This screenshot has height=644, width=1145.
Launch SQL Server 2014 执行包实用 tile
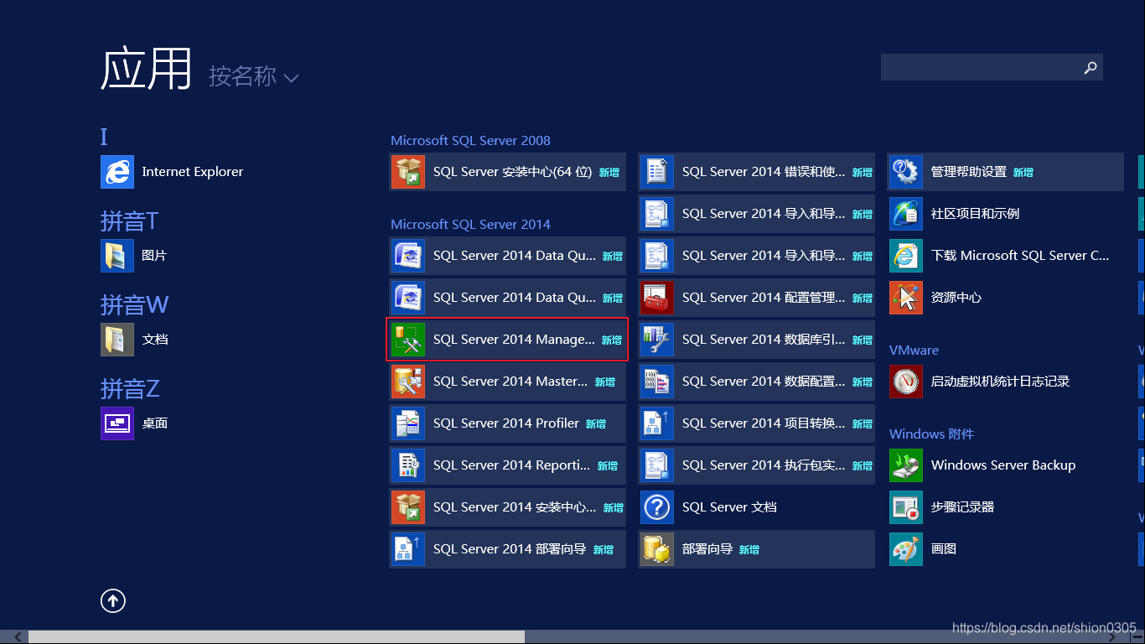(757, 465)
